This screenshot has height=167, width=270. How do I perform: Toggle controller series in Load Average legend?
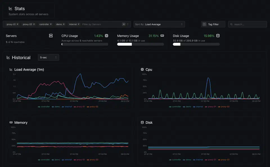click(x=44, y=107)
